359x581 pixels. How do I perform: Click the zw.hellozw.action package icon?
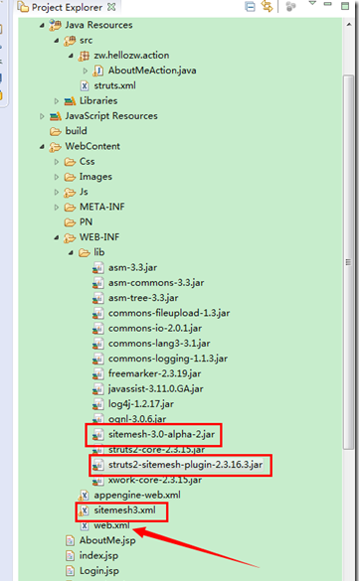(x=84, y=56)
